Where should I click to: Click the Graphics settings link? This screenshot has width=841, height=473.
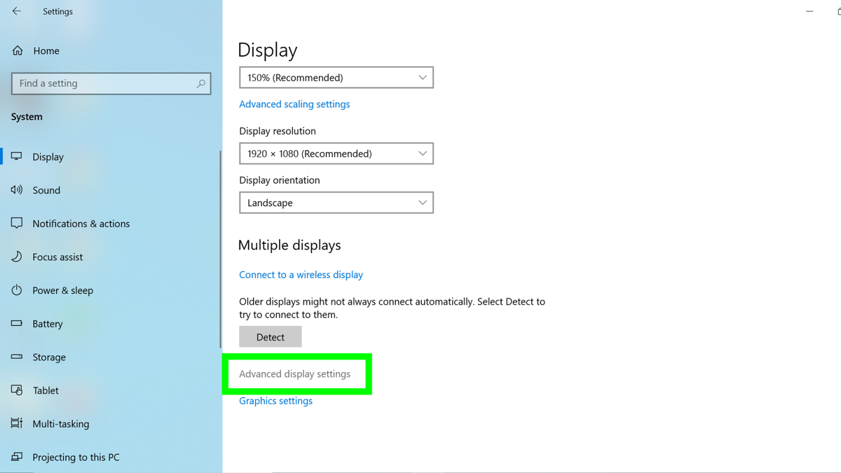point(275,400)
